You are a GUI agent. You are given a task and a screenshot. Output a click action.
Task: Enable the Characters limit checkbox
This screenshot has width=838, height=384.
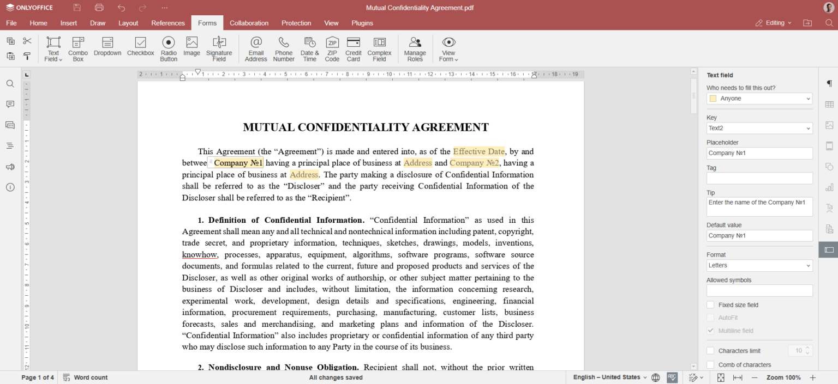[710, 350]
